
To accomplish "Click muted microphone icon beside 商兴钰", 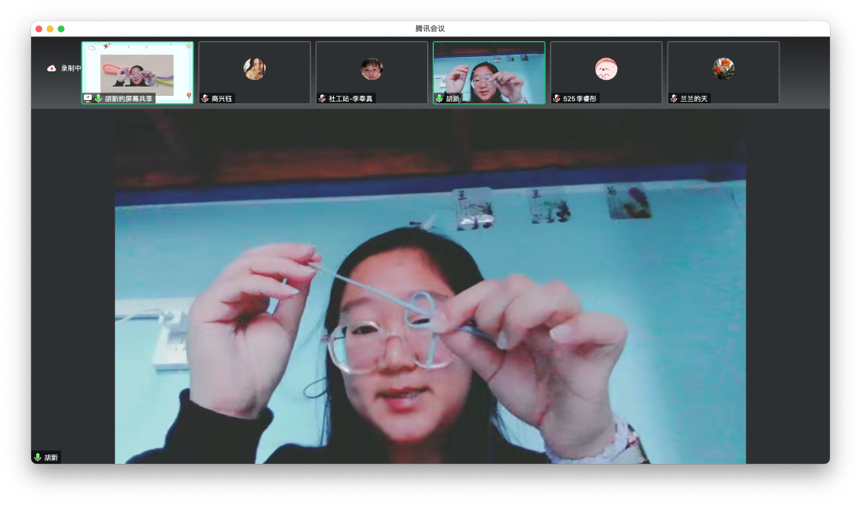I will tap(205, 98).
